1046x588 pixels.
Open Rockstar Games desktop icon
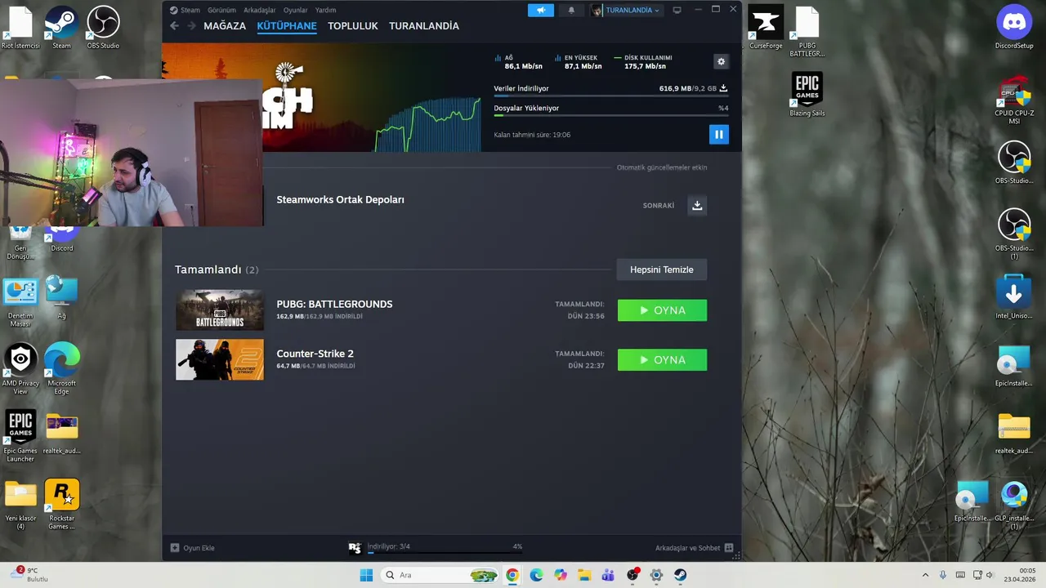click(61, 504)
